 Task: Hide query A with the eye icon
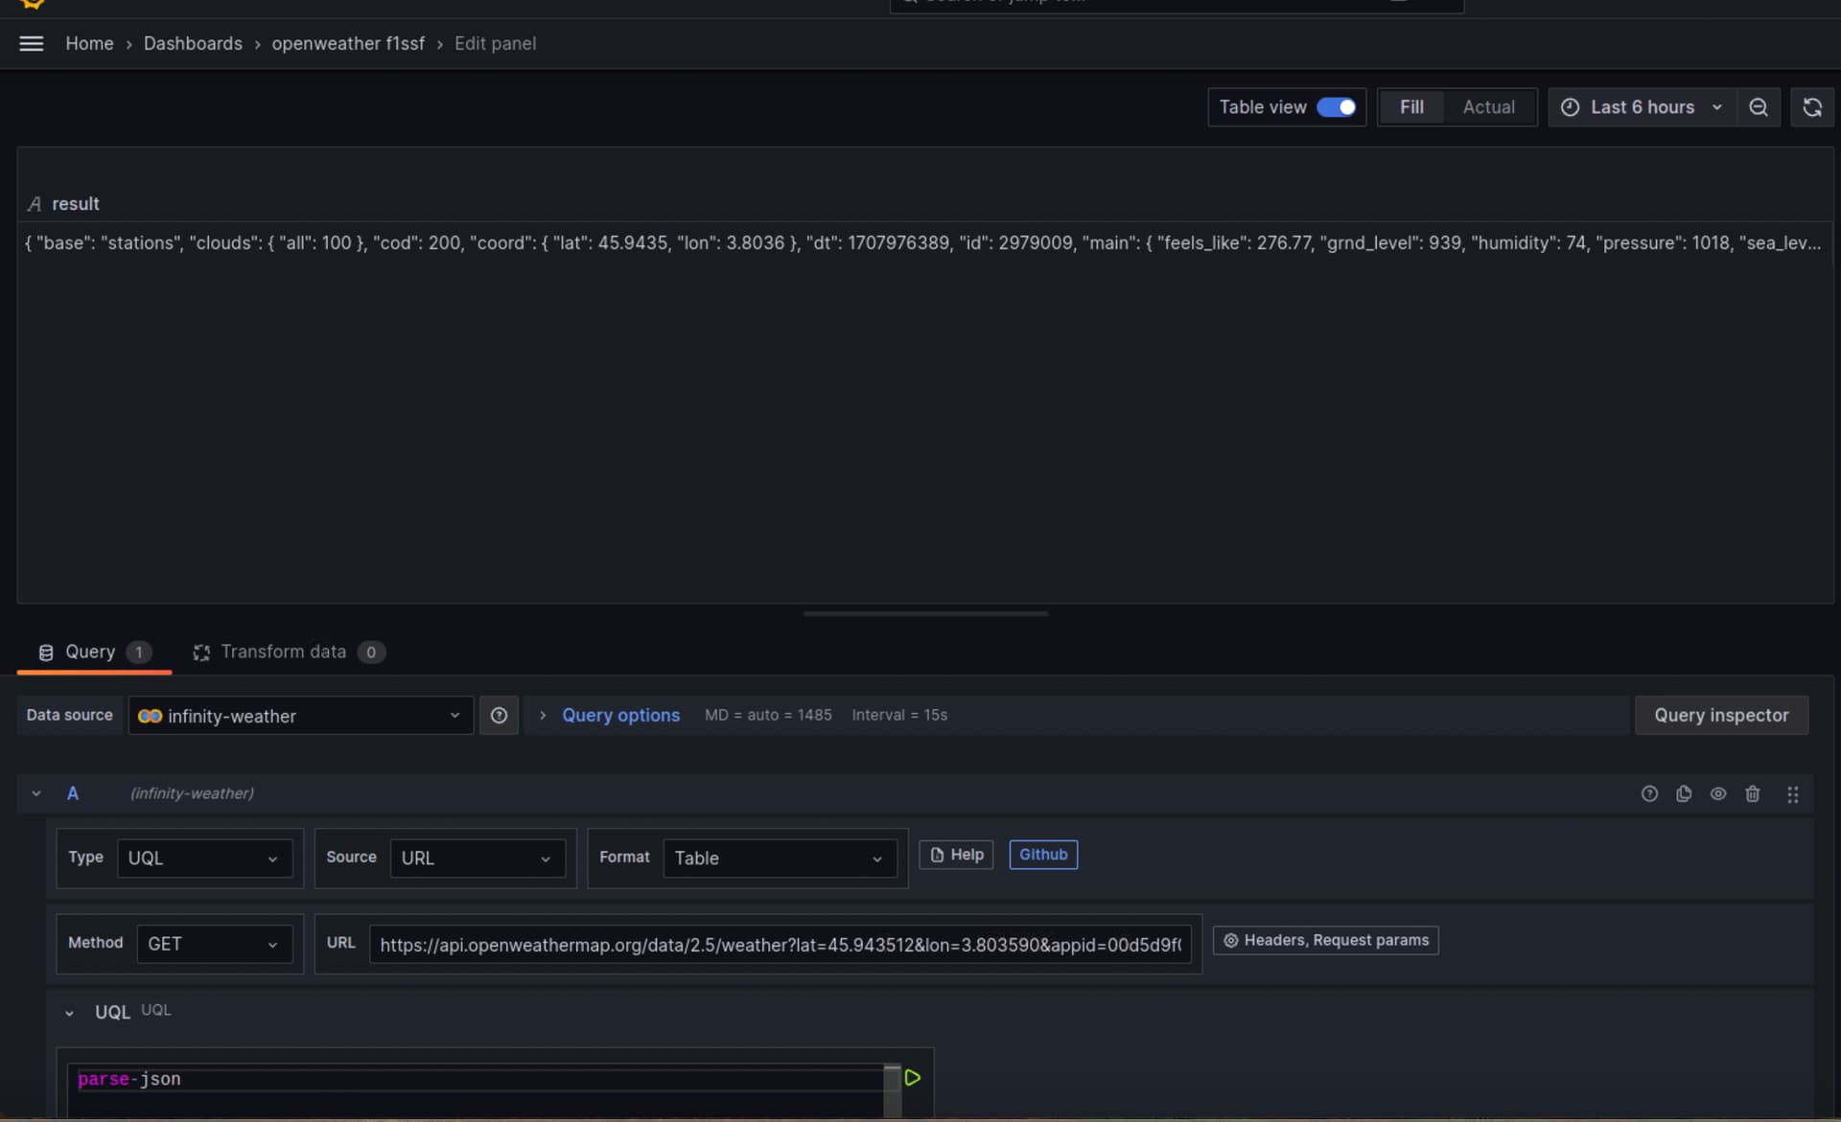(1717, 794)
